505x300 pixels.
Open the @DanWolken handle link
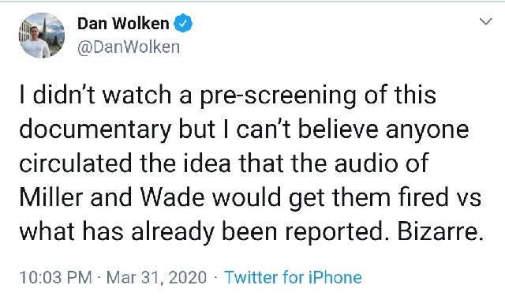coord(129,47)
